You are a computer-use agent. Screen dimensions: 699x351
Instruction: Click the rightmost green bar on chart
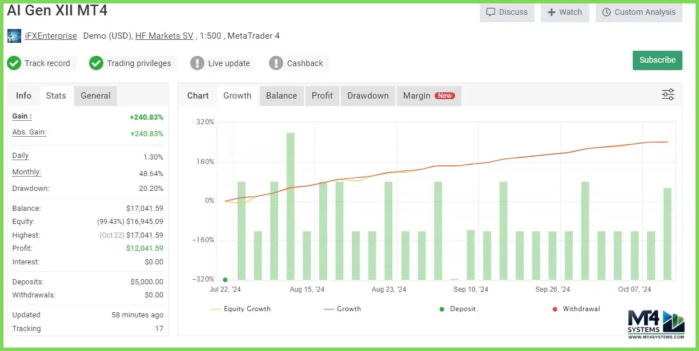pyautogui.click(x=667, y=234)
